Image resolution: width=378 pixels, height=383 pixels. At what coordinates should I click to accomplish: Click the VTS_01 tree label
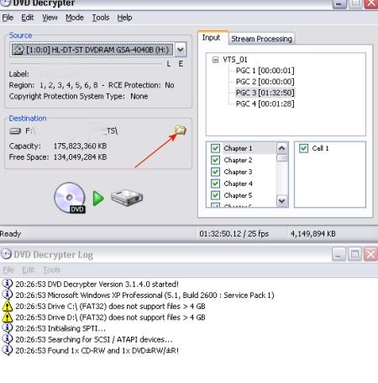coord(235,60)
